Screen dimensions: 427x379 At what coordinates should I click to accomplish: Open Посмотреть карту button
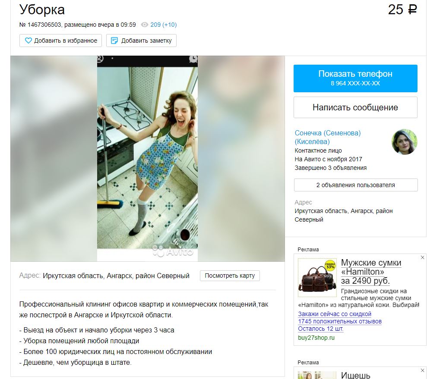tap(230, 276)
